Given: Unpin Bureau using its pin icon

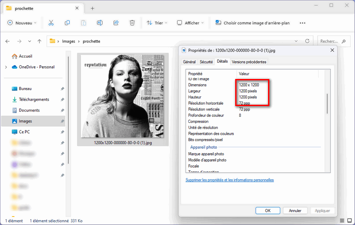Looking at the screenshot, I should click(62, 89).
